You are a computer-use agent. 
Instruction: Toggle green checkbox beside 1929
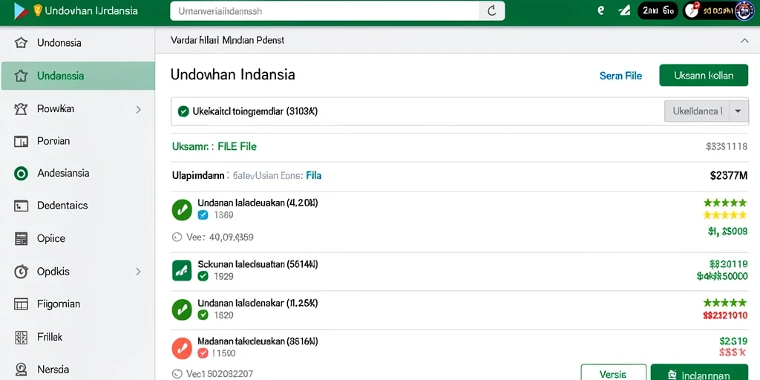tap(203, 276)
